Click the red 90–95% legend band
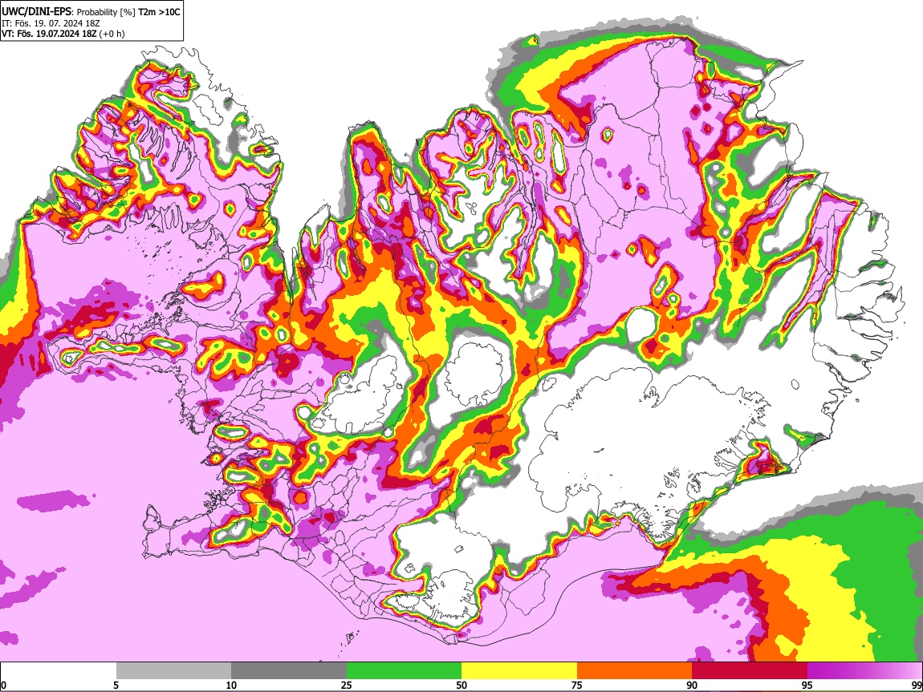923x692 pixels. (750, 670)
